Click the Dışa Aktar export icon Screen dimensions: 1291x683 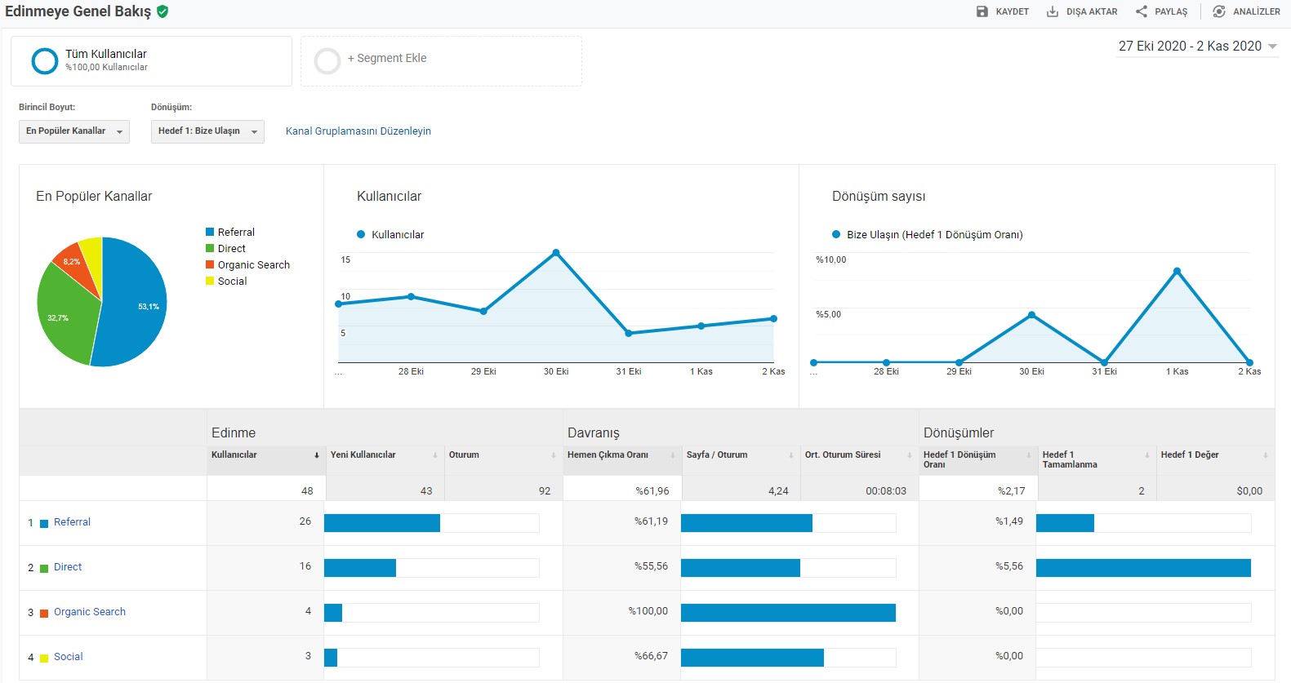pos(1053,11)
